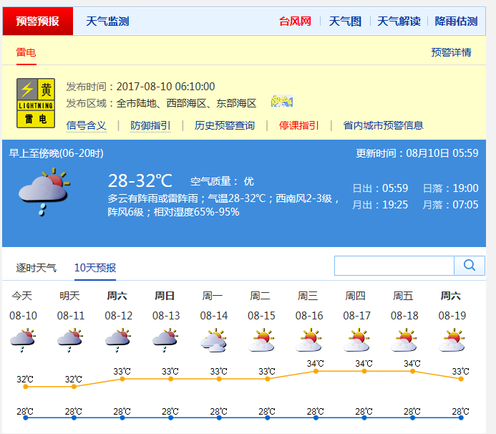Switch to 逐时天气 hourly forecast tab
Screen dimensions: 496x434
[37, 268]
